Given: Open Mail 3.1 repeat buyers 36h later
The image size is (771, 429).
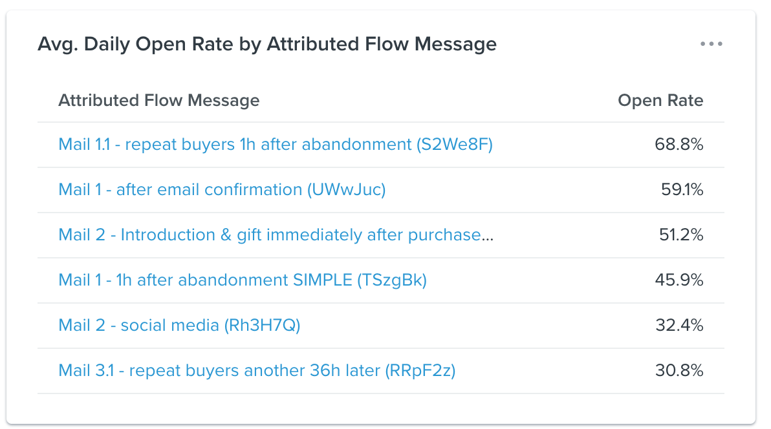Looking at the screenshot, I should 257,370.
